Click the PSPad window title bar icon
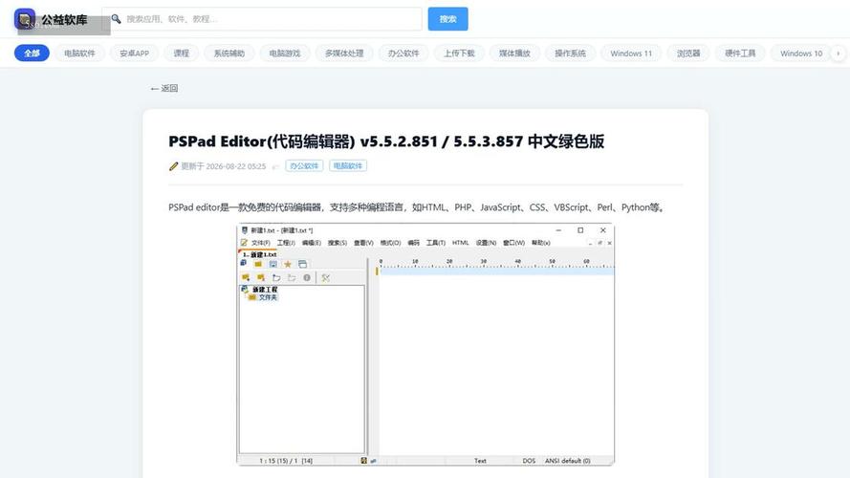This screenshot has width=850, height=478. (x=245, y=230)
